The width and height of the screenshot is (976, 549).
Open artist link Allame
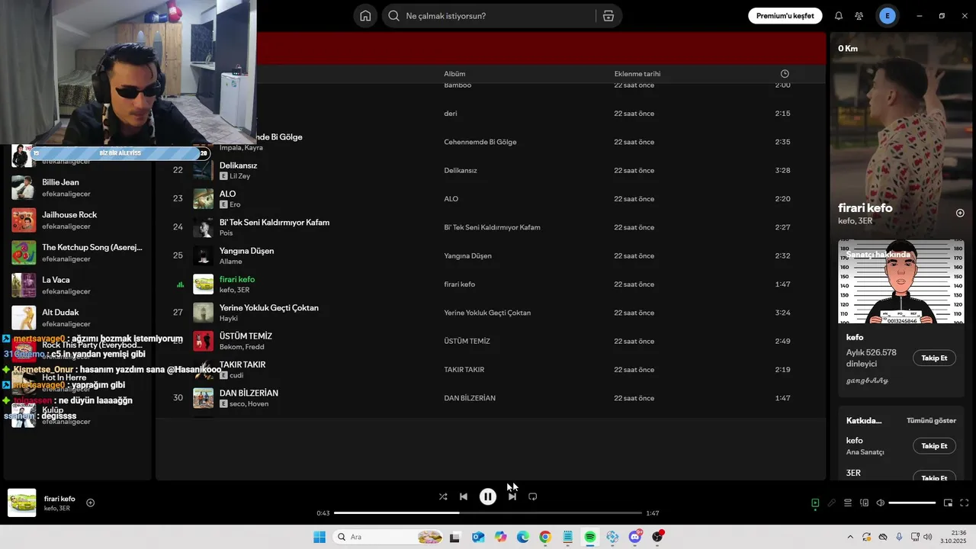click(x=230, y=262)
